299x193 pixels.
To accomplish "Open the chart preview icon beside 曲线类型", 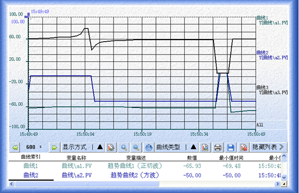I will (205, 148).
